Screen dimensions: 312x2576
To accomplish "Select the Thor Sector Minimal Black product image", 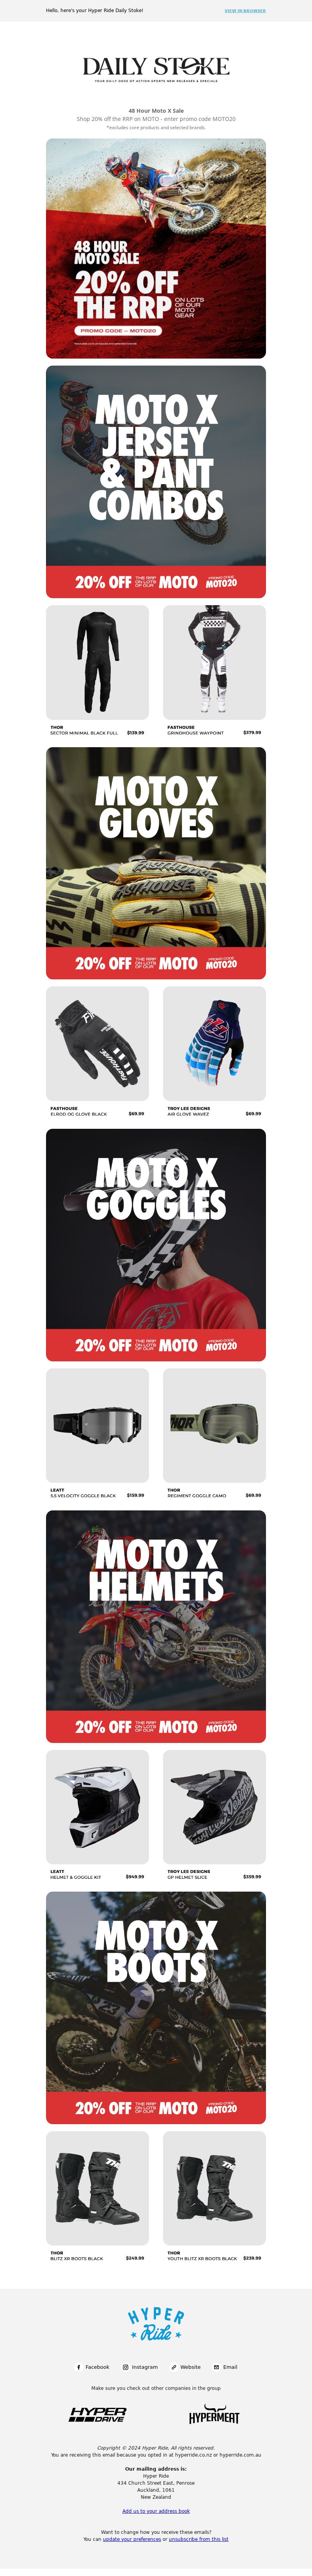I will click(x=97, y=662).
